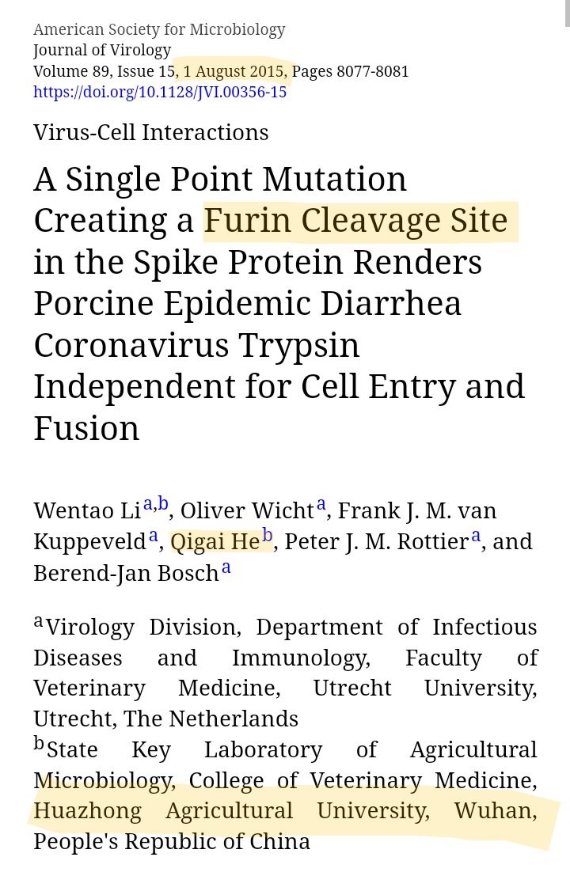Click affiliation 'a' link after Oliver Wicht

[321, 505]
